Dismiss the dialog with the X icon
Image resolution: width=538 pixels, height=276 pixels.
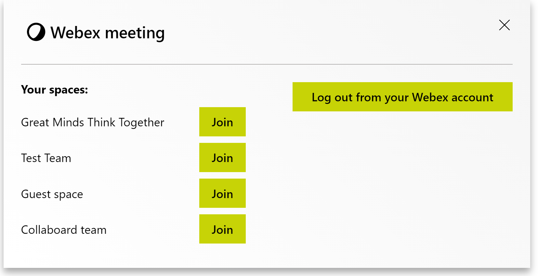504,25
